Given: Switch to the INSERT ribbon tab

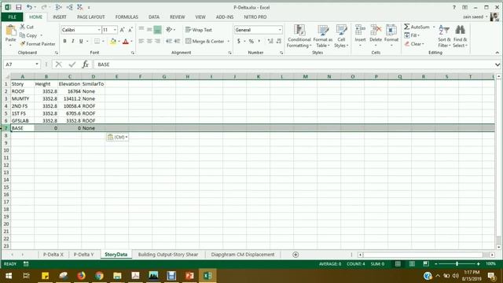Looking at the screenshot, I should click(60, 17).
